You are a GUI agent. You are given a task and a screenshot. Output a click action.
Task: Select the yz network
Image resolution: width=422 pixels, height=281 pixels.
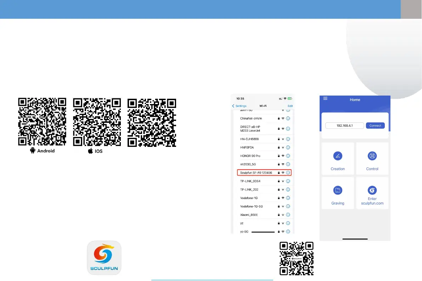coord(264,223)
